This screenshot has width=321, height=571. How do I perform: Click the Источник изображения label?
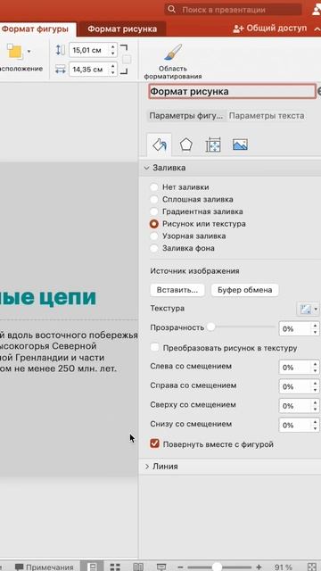194,271
